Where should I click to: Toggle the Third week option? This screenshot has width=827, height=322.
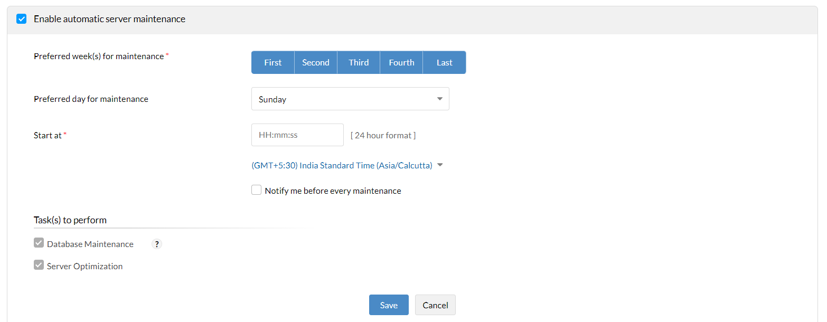[359, 62]
